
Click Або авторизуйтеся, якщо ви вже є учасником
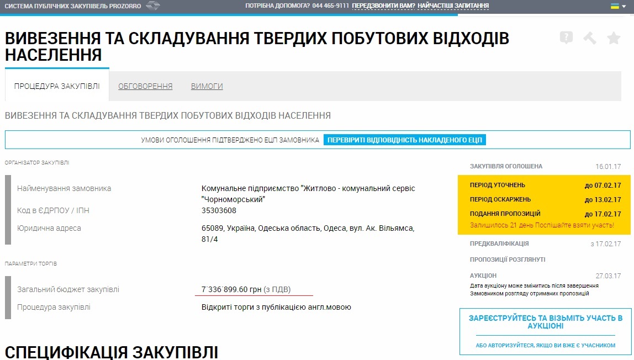[x=545, y=345]
